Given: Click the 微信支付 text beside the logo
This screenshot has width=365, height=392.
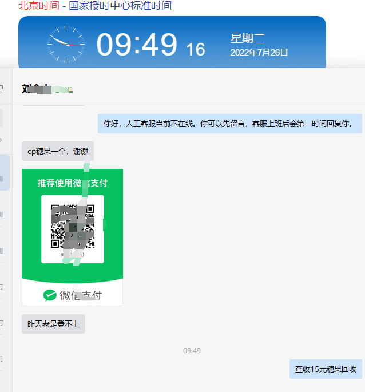Looking at the screenshot, I should click(x=81, y=295).
